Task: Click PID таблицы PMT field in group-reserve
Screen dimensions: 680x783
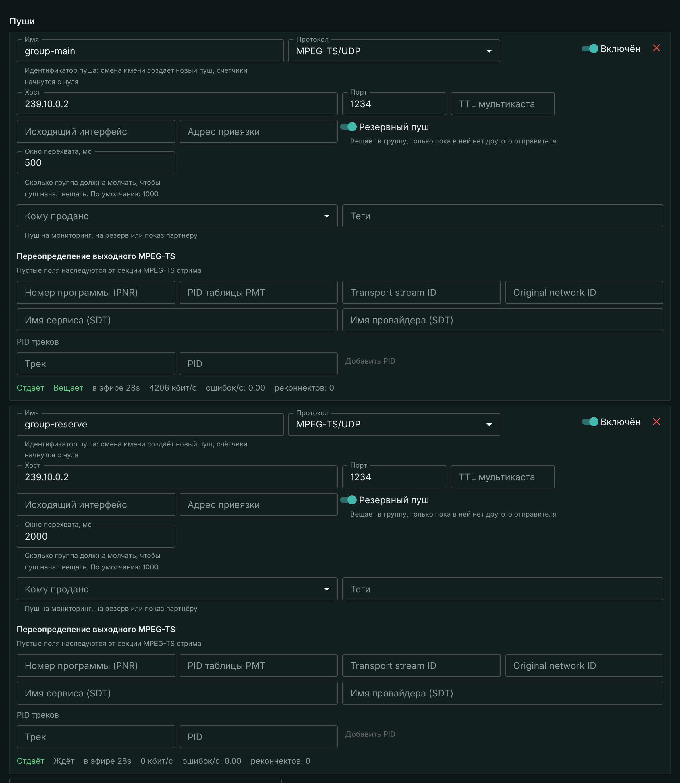Action: [258, 666]
